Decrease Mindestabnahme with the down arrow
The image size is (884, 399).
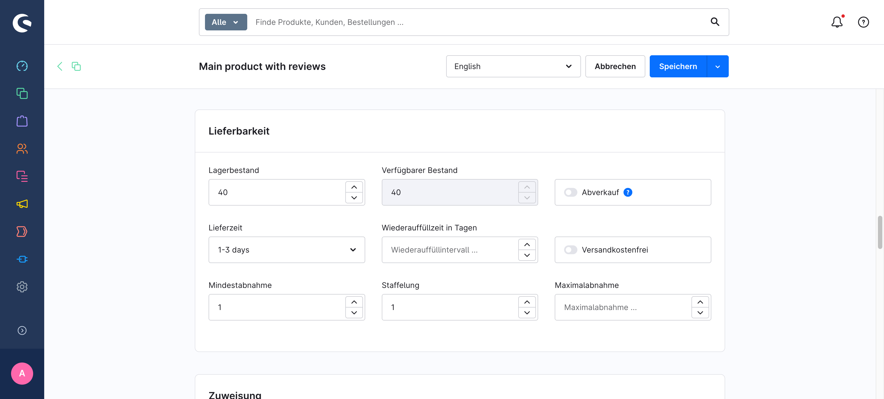[354, 313]
